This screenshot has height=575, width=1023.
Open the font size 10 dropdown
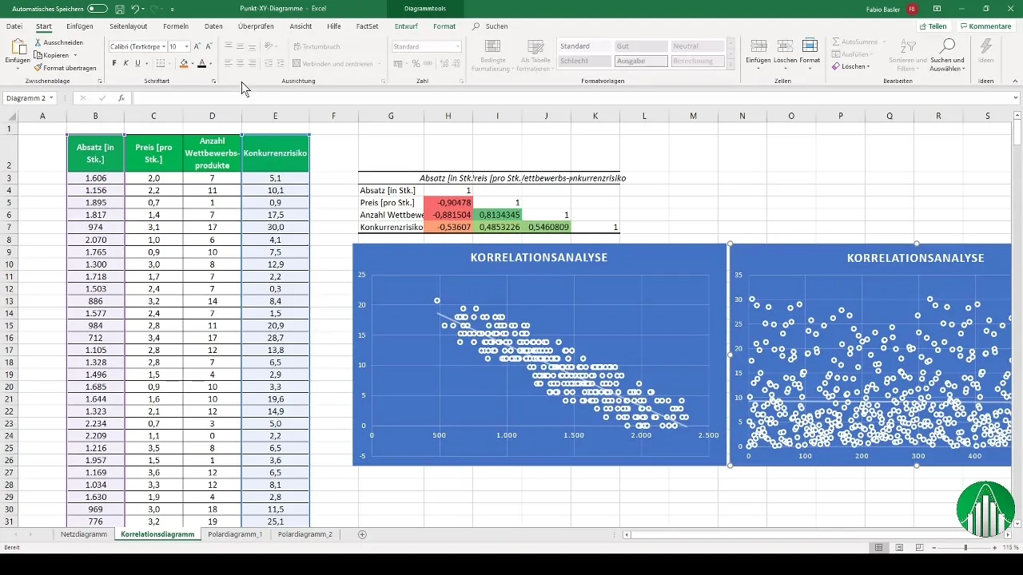point(186,47)
